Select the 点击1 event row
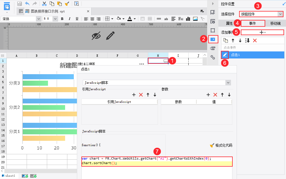Screen dimensions: 286x179 click(x=253, y=55)
